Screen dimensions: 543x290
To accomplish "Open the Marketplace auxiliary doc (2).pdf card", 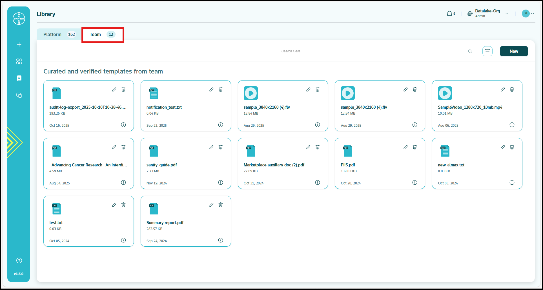I will 274,165.
